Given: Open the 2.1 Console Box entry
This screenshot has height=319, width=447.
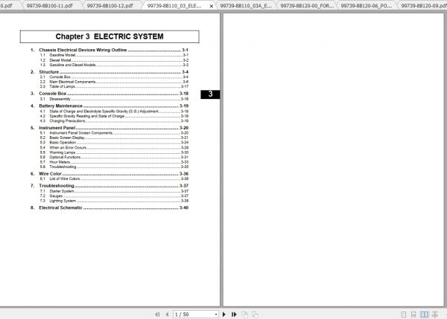Looking at the screenshot, I should click(114, 77).
